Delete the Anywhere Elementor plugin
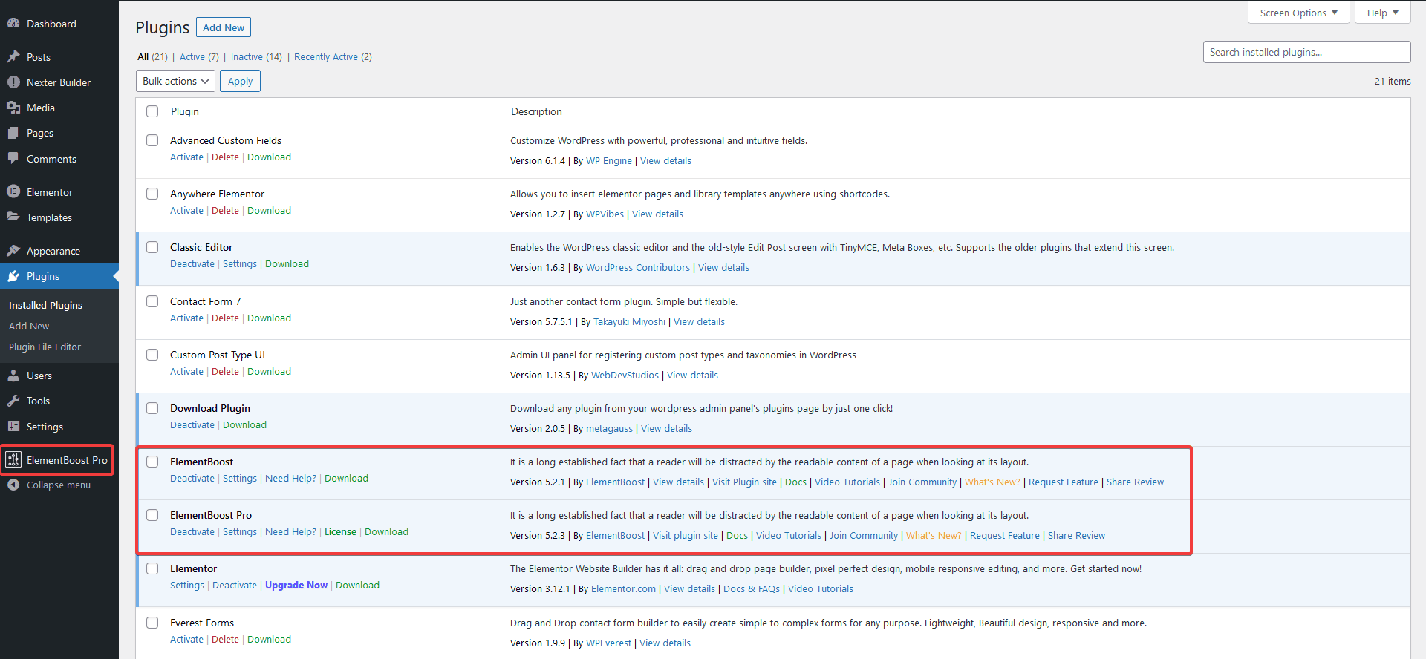The image size is (1426, 659). pos(225,210)
